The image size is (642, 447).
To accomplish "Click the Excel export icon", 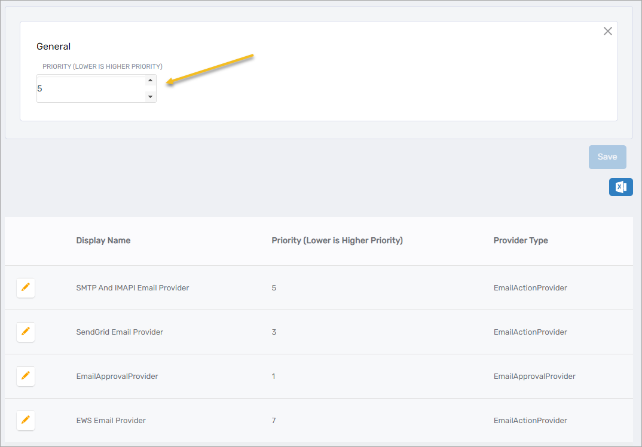I will 620,186.
